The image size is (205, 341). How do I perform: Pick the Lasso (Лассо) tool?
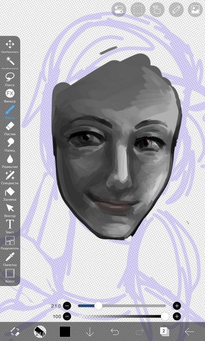click(x=10, y=79)
